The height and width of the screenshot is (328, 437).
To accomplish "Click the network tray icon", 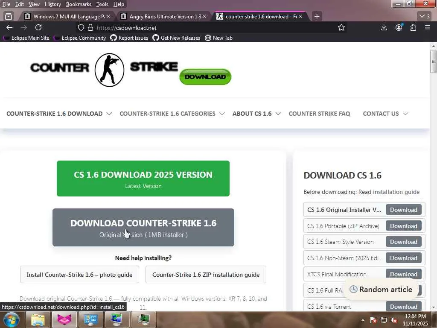I will click(x=384, y=320).
